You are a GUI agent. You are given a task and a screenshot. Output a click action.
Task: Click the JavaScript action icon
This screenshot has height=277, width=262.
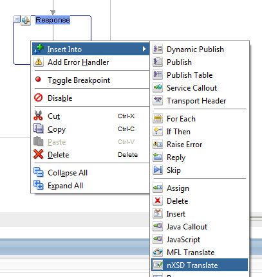click(158, 240)
